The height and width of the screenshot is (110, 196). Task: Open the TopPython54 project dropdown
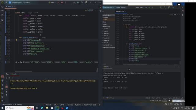(x=15, y=2)
